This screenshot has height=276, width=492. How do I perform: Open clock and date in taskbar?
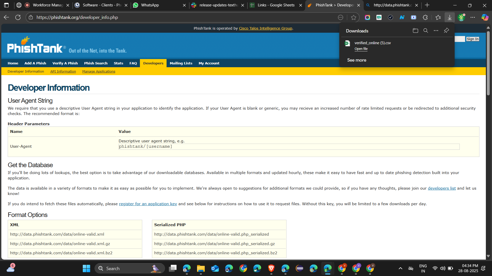click(x=468, y=268)
